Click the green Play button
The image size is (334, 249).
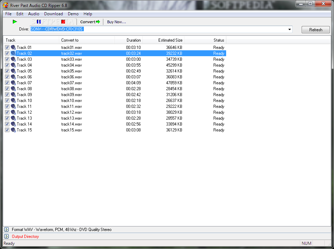(15, 22)
